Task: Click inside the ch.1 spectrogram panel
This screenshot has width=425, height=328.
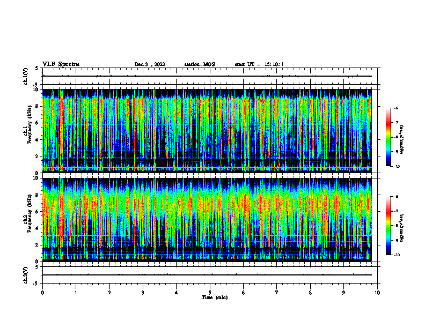Action: coord(207,131)
